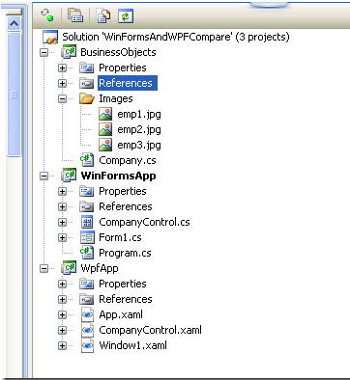Click the Properties folder icon under WpfApp
This screenshot has height=380, width=350.
[x=87, y=284]
